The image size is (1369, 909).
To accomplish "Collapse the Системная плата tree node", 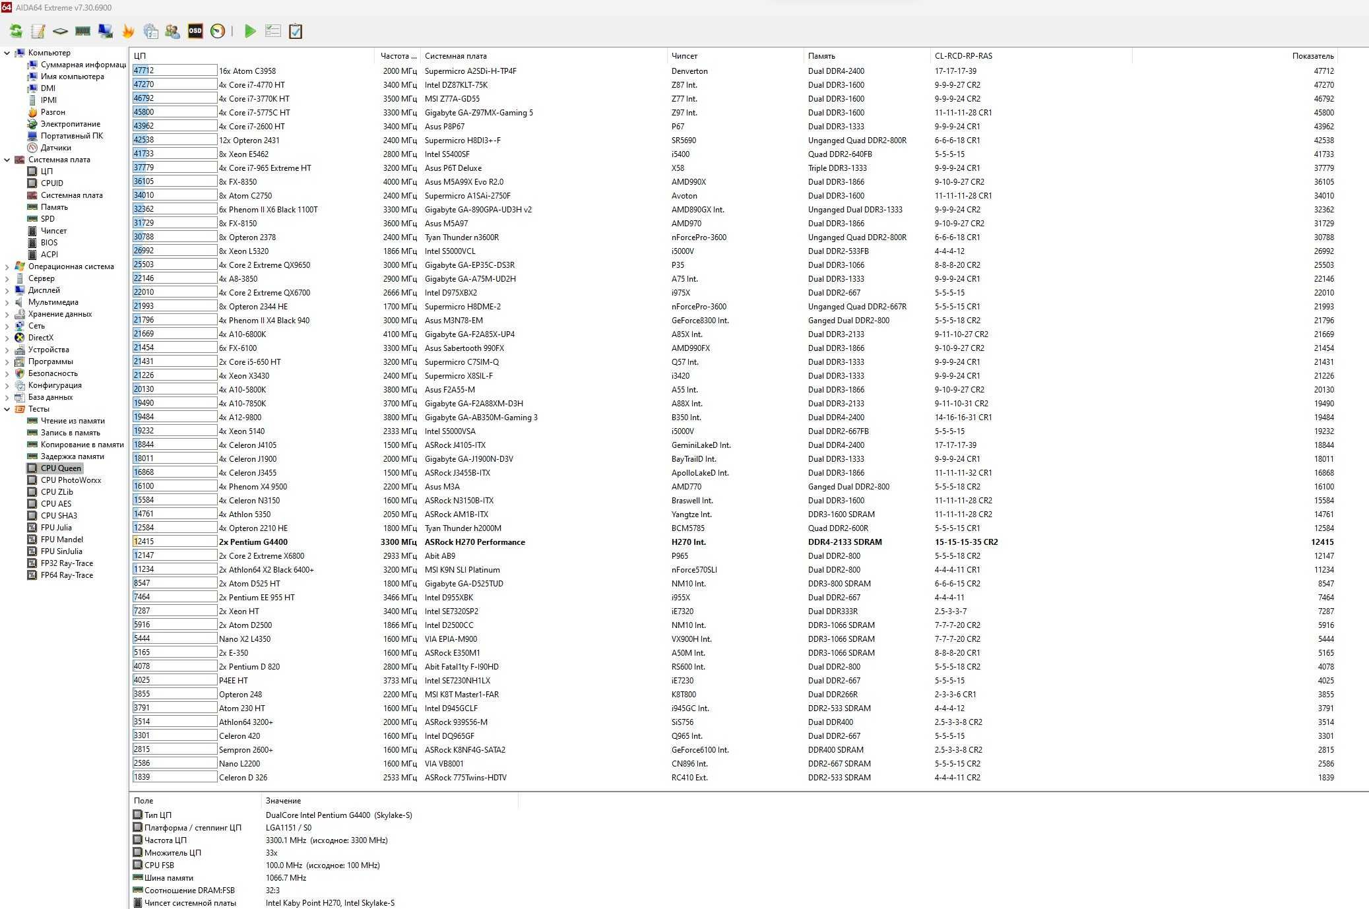I will tap(7, 160).
